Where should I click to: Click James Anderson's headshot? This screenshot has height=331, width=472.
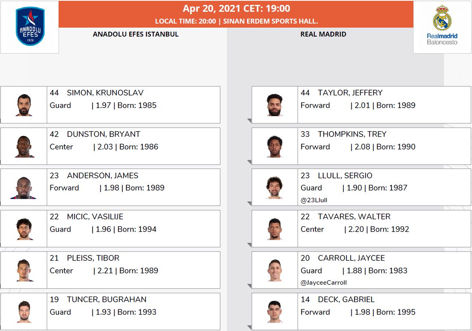(24, 188)
